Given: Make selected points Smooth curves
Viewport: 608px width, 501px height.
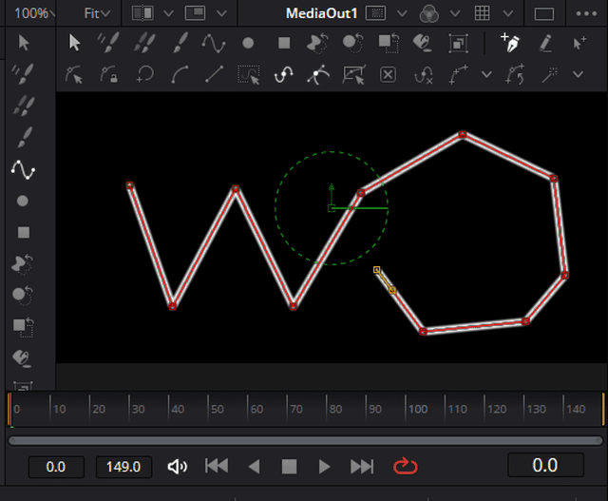Looking at the screenshot, I should click(x=180, y=74).
